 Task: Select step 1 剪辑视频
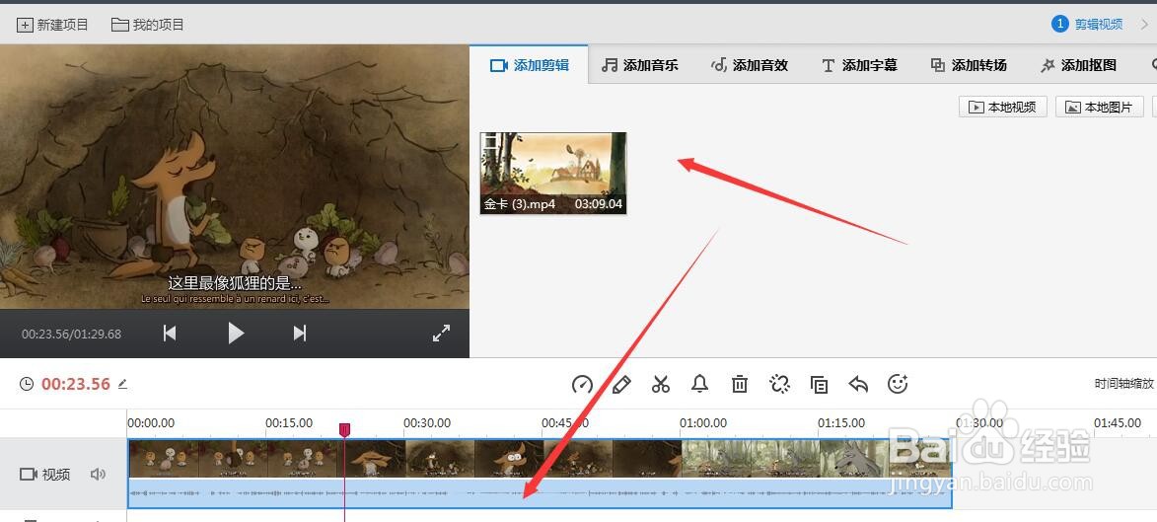(1087, 25)
